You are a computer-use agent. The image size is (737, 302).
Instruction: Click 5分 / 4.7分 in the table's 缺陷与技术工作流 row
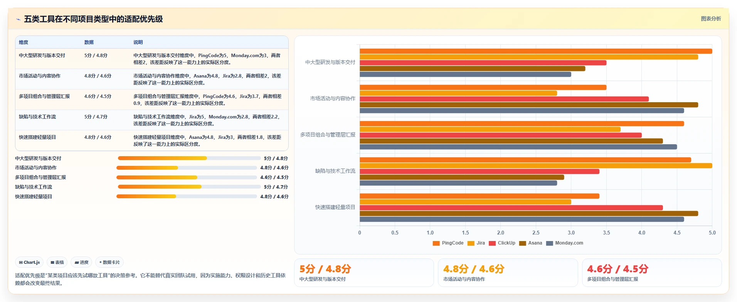[96, 117]
